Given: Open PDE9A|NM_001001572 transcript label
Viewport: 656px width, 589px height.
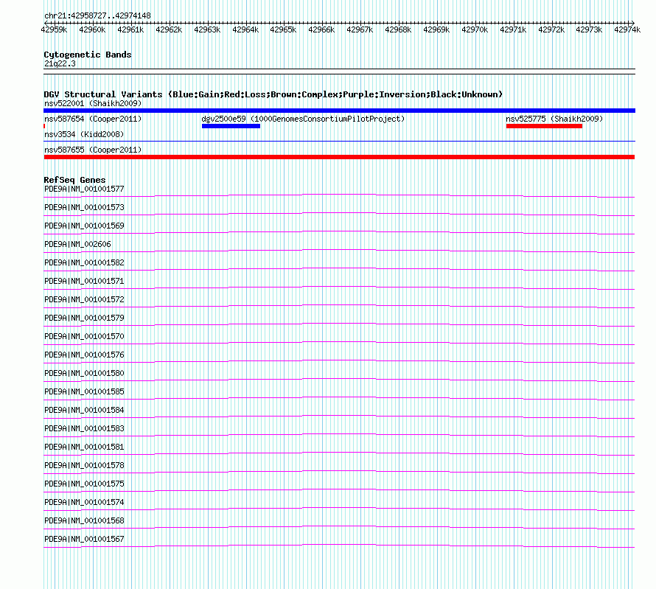Looking at the screenshot, I should [x=84, y=299].
